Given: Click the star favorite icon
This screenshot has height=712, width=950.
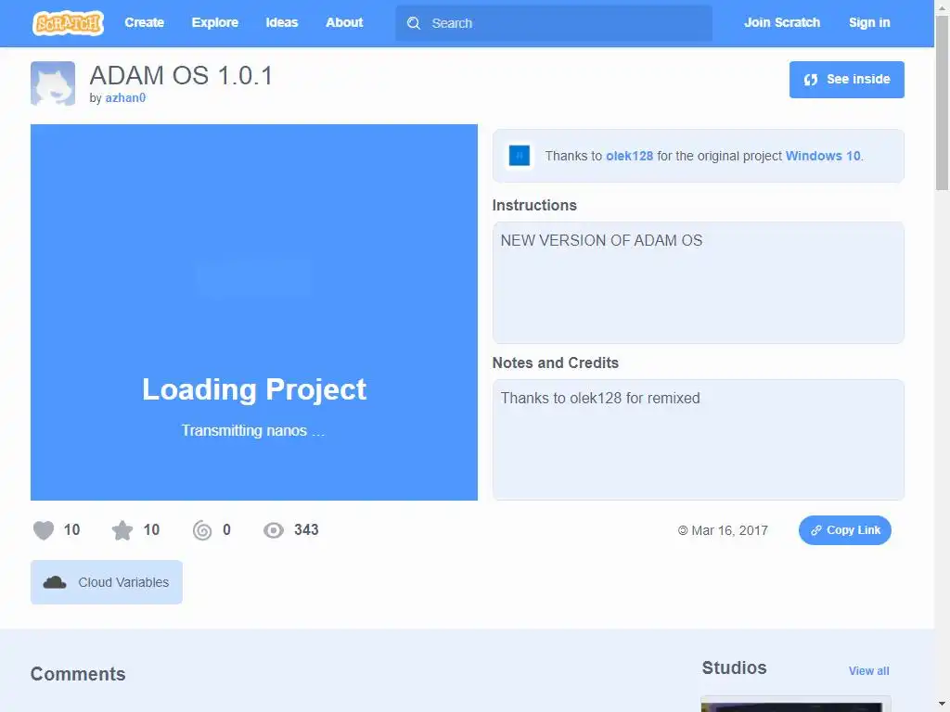Looking at the screenshot, I should pyautogui.click(x=122, y=530).
